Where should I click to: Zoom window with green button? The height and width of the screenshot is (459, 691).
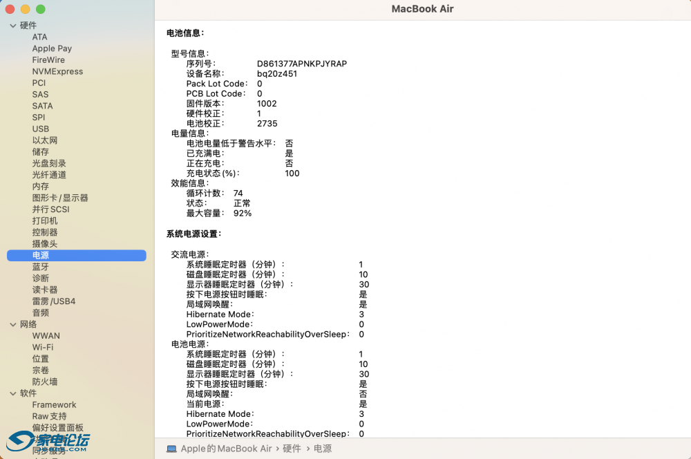pyautogui.click(x=41, y=9)
